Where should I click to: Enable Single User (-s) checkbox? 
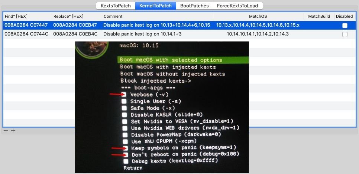(124, 101)
